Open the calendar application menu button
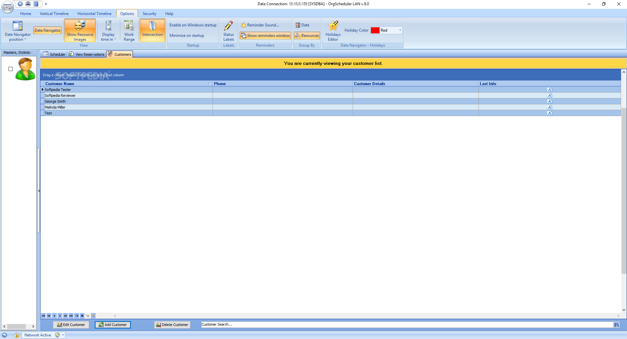 (x=8, y=7)
